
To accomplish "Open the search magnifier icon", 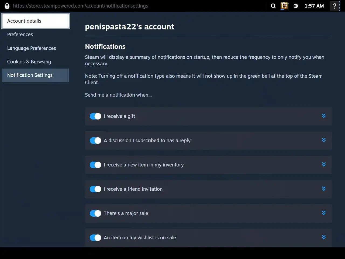I will [x=273, y=6].
